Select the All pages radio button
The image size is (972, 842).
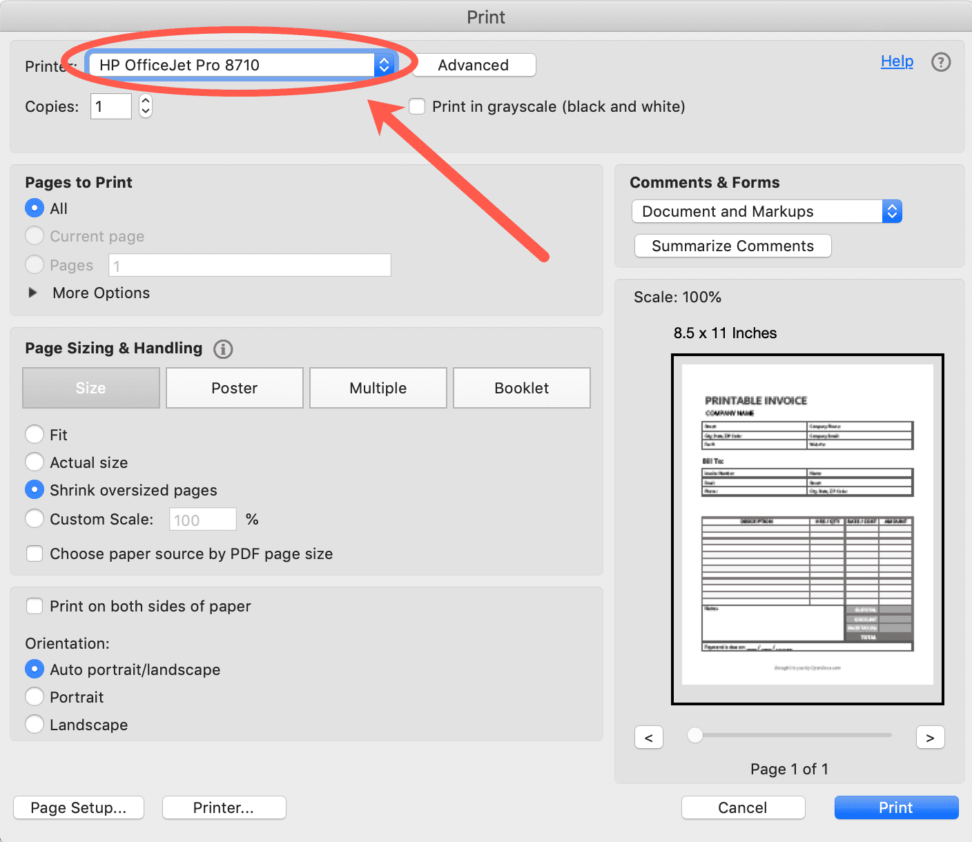click(35, 208)
